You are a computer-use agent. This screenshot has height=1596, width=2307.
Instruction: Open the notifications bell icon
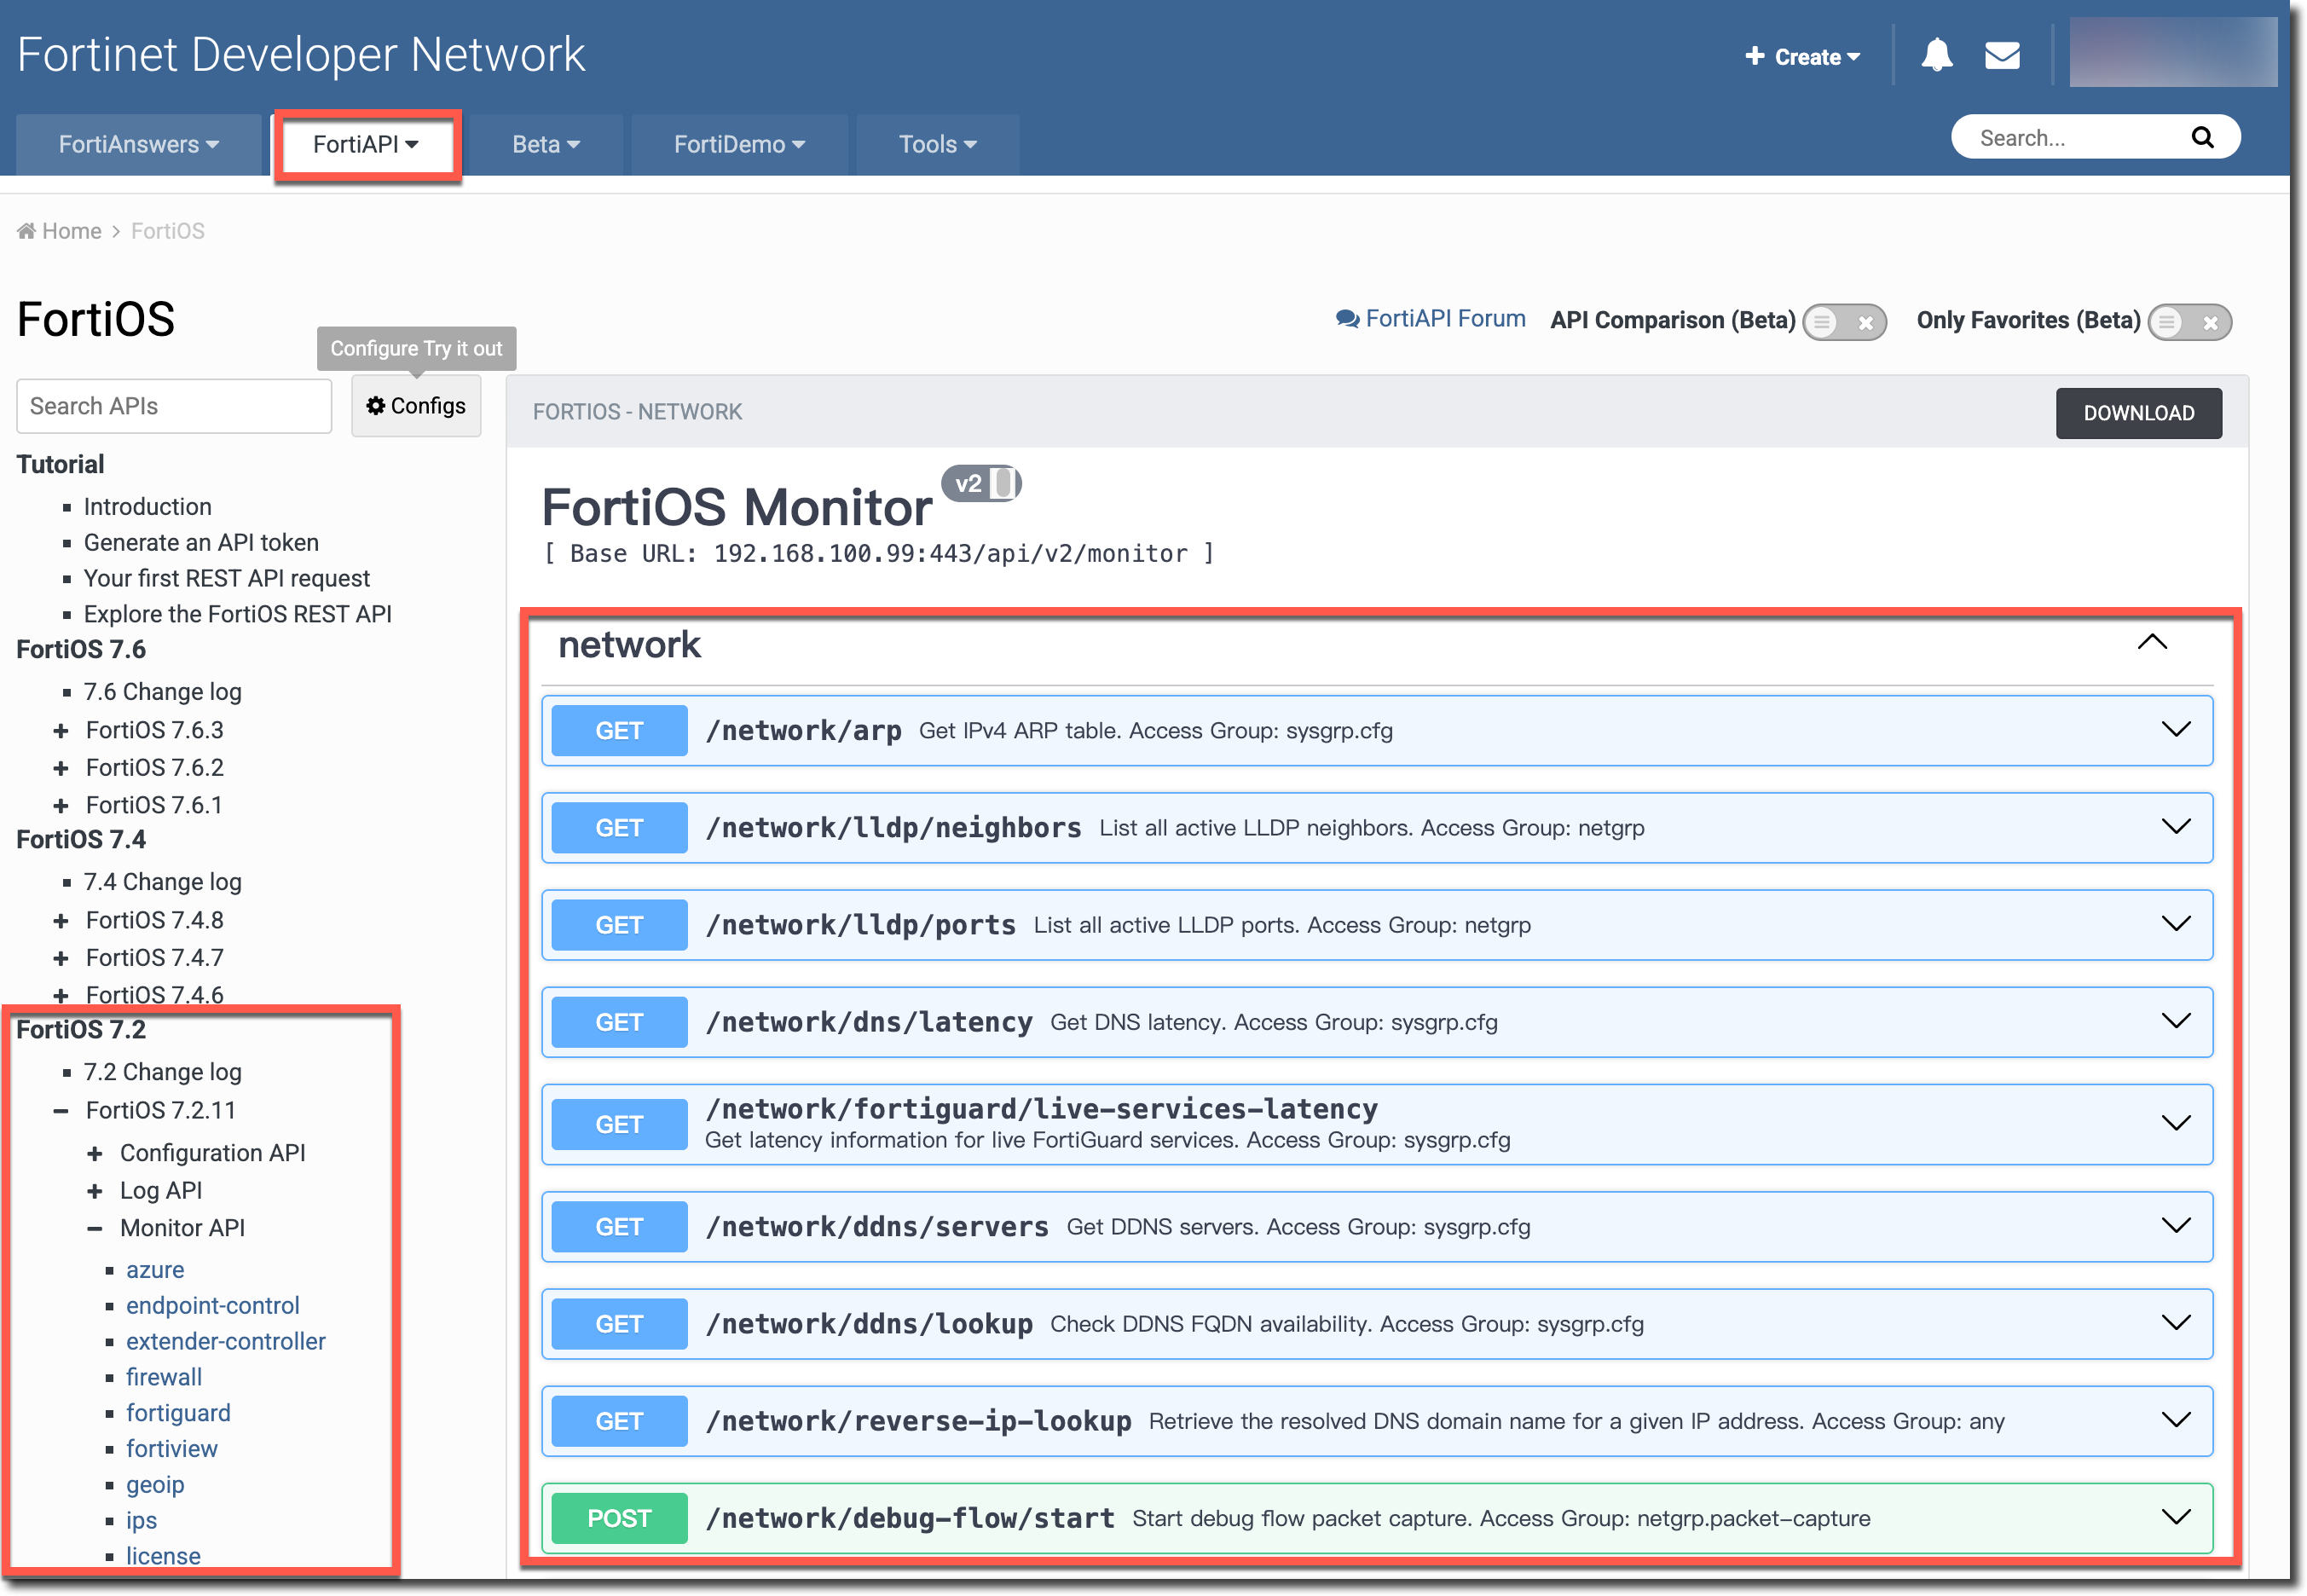[x=1936, y=55]
